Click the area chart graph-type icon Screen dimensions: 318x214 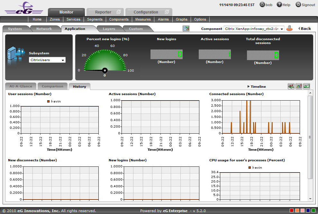pos(306,86)
